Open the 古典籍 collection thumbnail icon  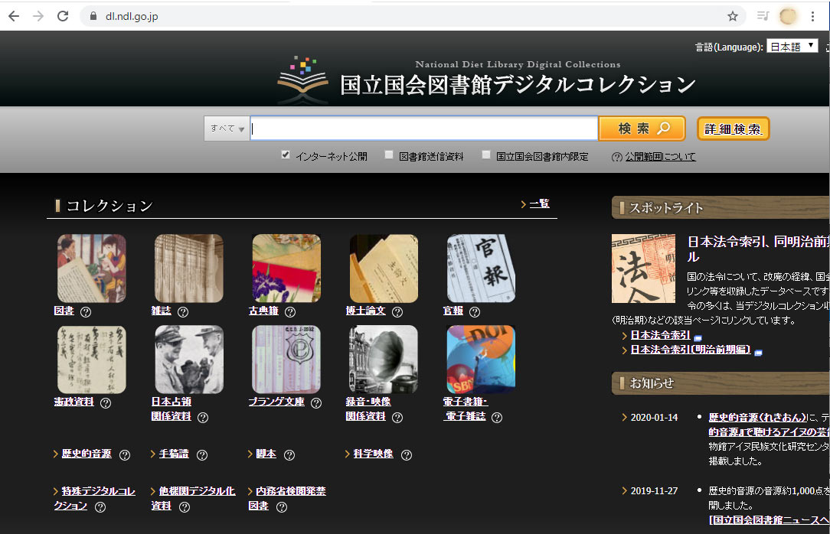pyautogui.click(x=286, y=269)
